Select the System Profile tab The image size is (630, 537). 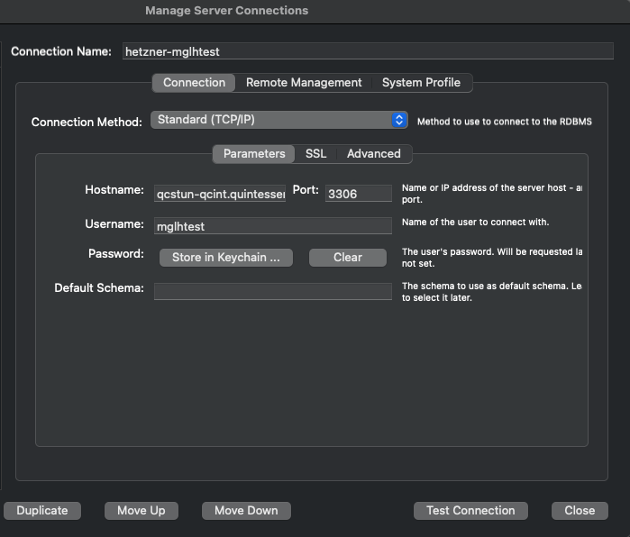(421, 83)
